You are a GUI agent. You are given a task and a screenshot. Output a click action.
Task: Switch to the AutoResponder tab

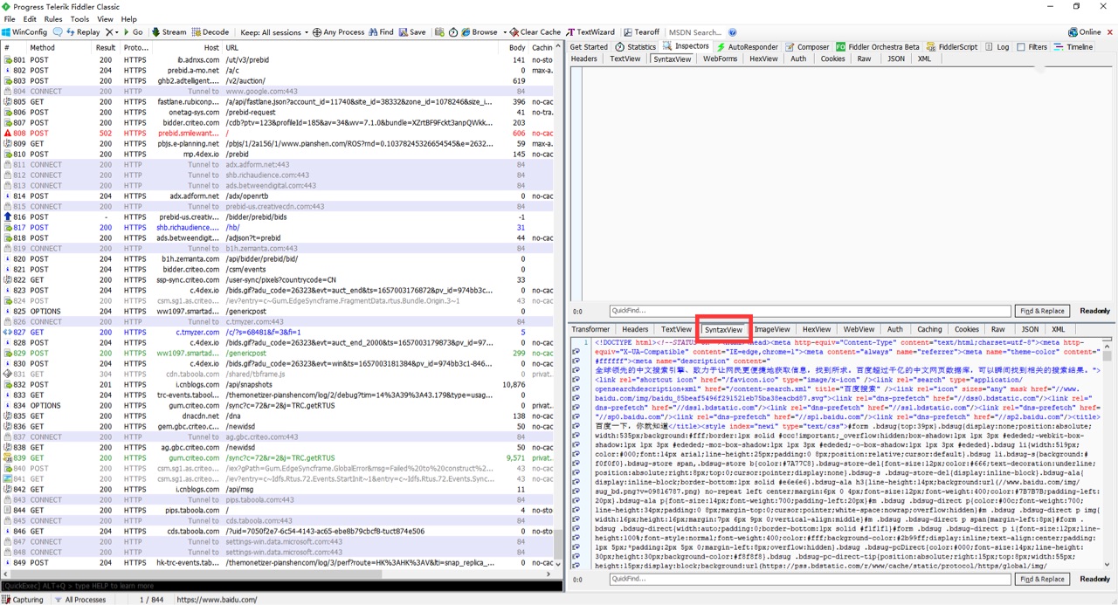(x=747, y=46)
